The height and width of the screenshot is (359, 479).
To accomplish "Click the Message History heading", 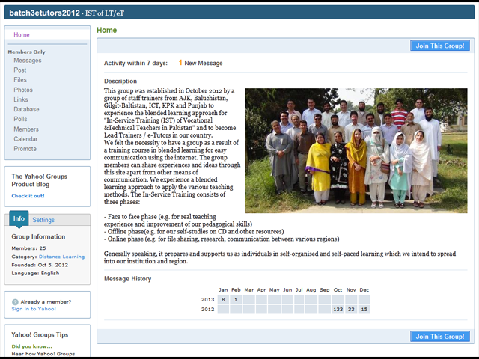I will 128,279.
